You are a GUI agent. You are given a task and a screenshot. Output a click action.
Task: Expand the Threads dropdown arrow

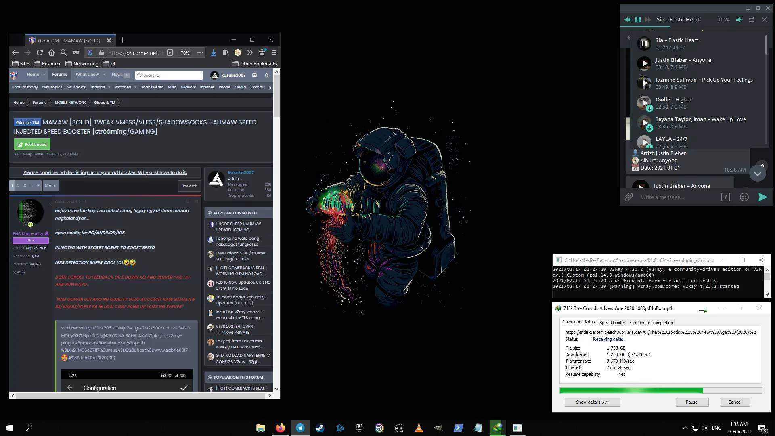point(109,87)
